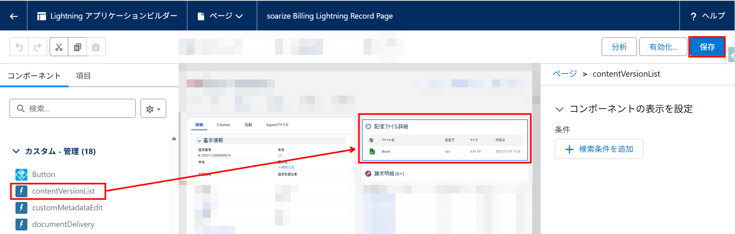This screenshot has height=234, width=735.
Task: Select the documentDelivery component
Action: (x=63, y=224)
